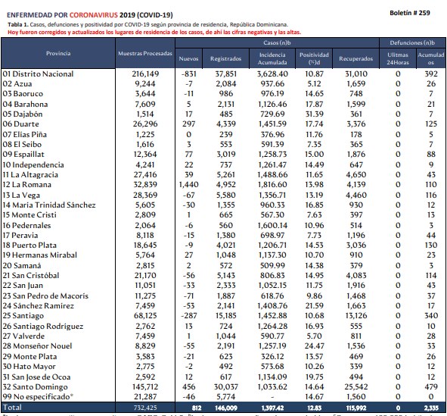
Task: Click the Recuperados column header
Action: (355, 58)
